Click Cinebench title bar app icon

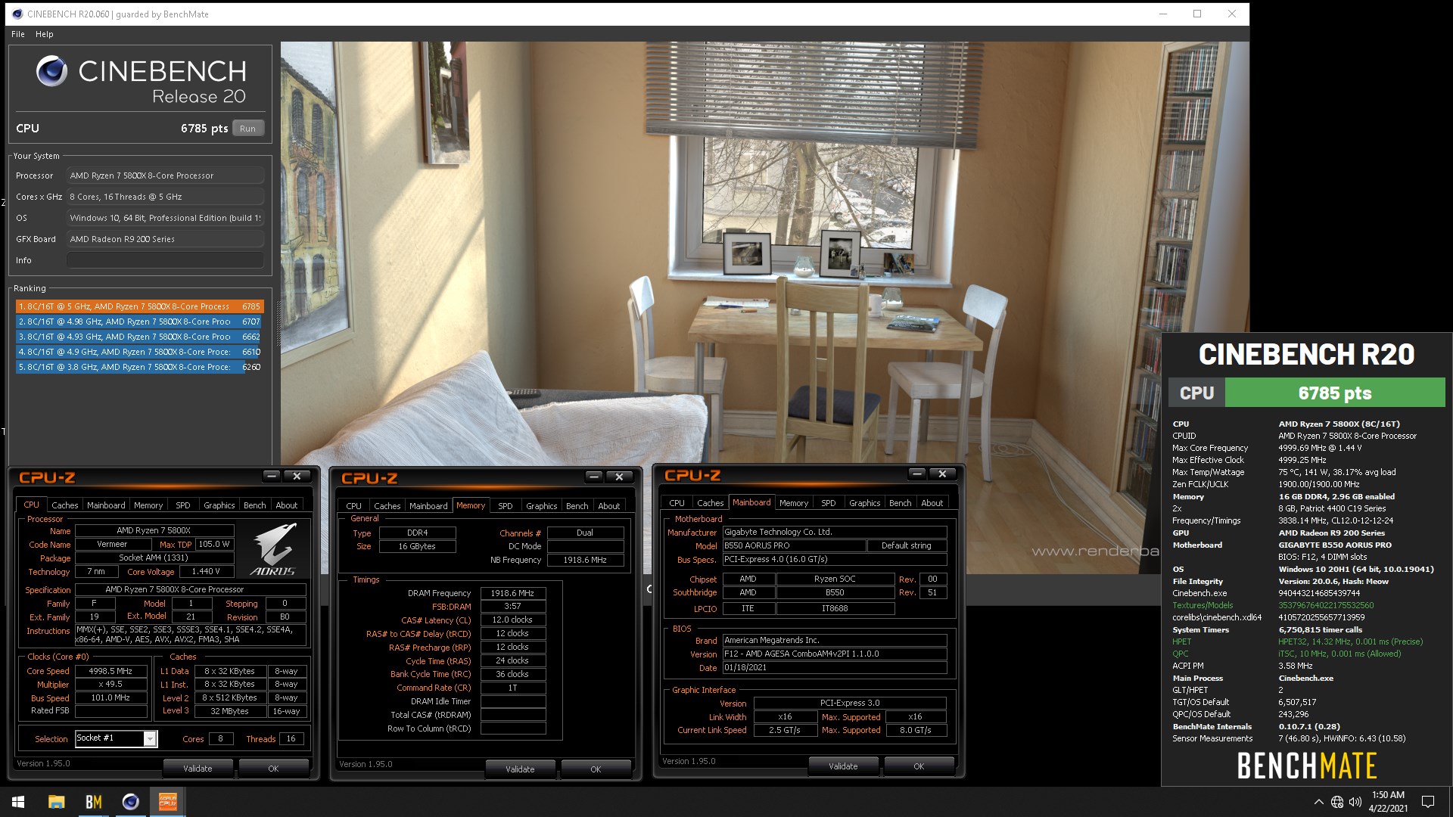pyautogui.click(x=17, y=14)
